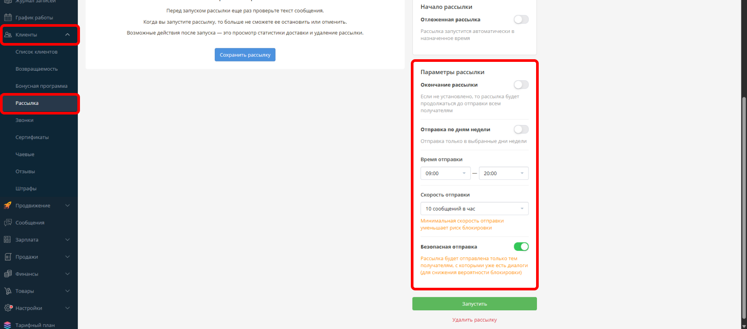Click the Удалить рассылку link
Screen dimensions: 747x329
[x=475, y=320]
